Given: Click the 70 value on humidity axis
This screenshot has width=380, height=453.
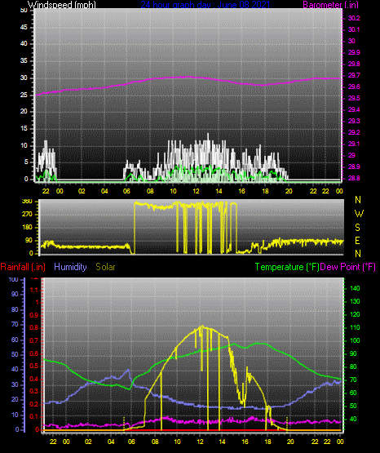Looking at the screenshot, I should click(x=15, y=324).
